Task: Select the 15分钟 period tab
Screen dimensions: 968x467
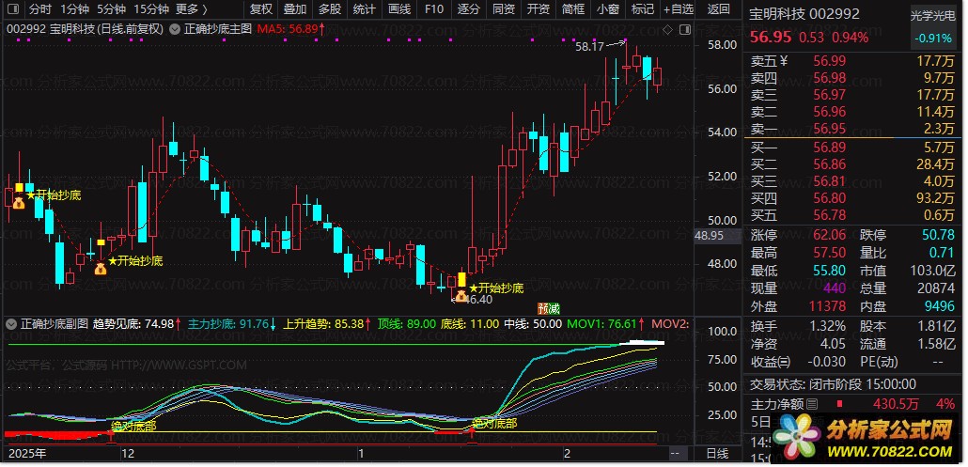Action: pyautogui.click(x=150, y=9)
